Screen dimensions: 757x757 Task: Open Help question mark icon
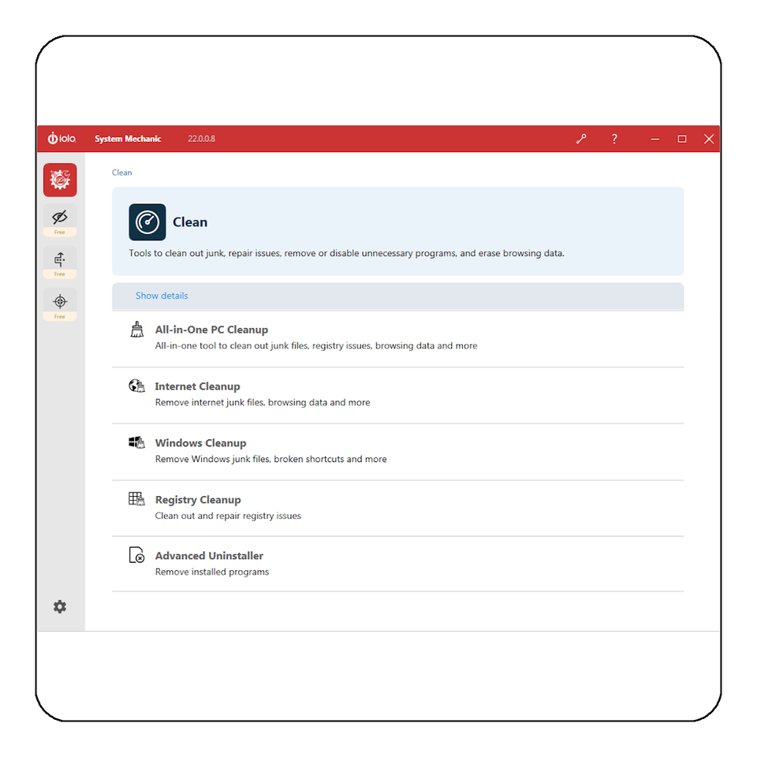click(614, 139)
